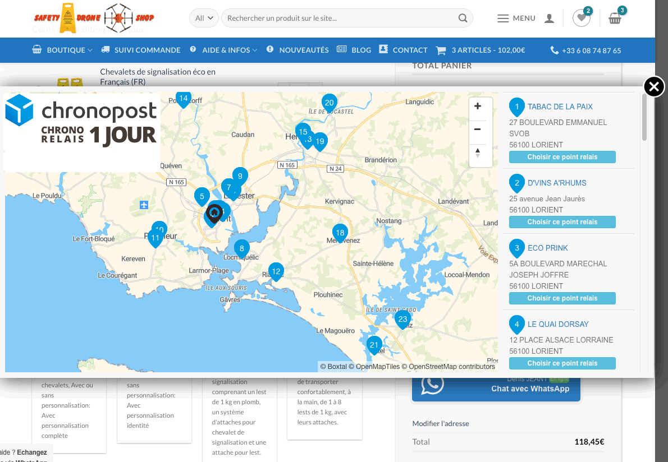Click the black home location marker
The height and width of the screenshot is (462, 668).
coord(214,214)
